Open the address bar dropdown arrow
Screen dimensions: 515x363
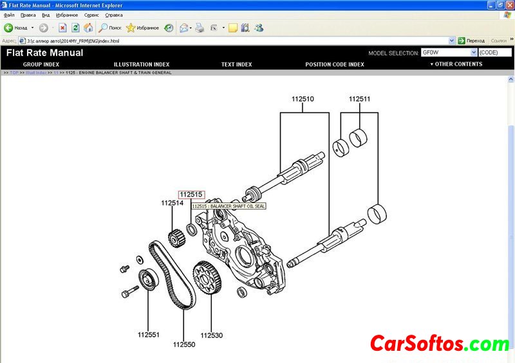click(x=452, y=40)
